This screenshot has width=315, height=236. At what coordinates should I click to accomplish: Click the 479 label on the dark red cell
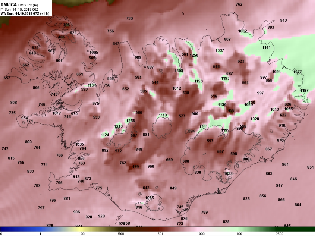135,167
